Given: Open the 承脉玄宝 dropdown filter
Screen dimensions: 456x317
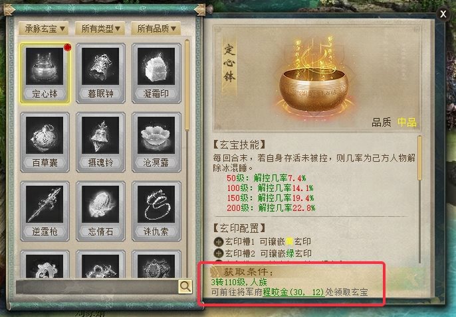Looking at the screenshot, I should 44,29.
